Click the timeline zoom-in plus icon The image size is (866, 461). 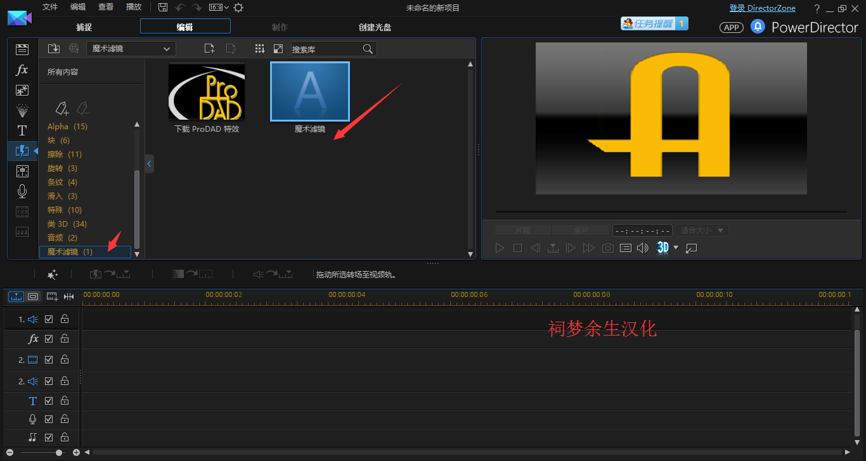[76, 452]
